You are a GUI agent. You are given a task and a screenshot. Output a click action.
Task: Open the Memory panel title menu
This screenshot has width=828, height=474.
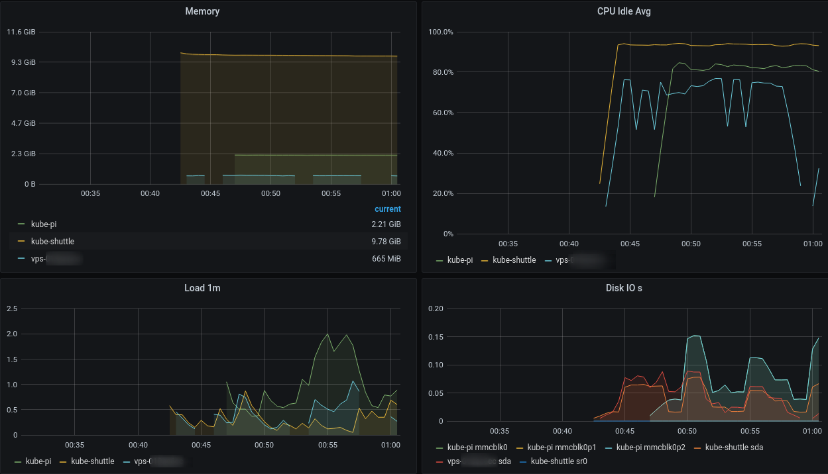pos(202,11)
